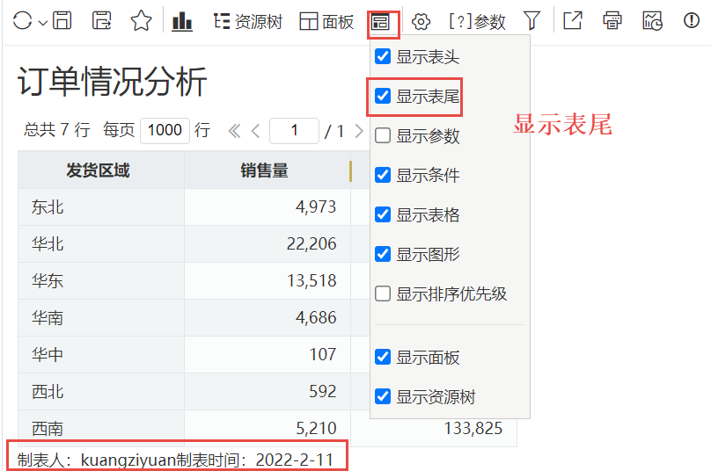Uncheck 显示资源树 checkbox
The height and width of the screenshot is (471, 711).
tap(383, 396)
